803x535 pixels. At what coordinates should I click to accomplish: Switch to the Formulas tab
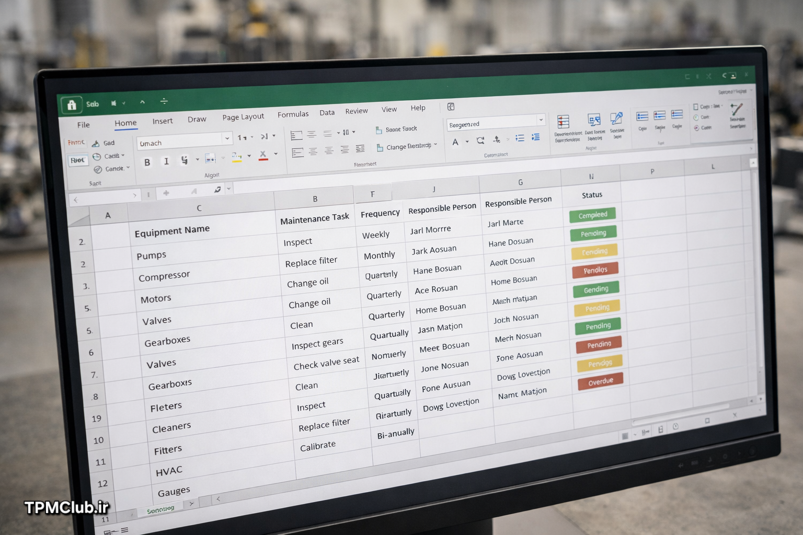[x=293, y=114]
